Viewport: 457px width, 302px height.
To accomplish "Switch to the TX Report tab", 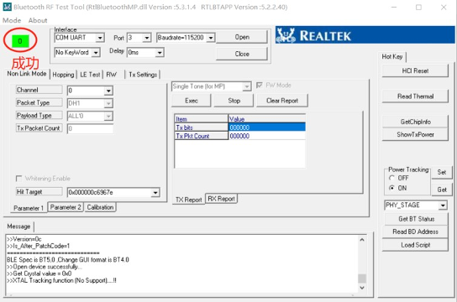I will (188, 200).
